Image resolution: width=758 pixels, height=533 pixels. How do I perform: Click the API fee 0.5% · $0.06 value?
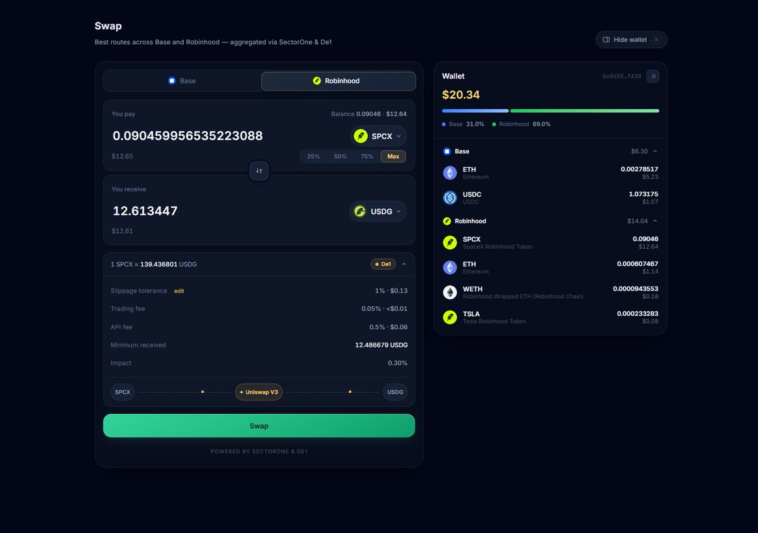388,327
